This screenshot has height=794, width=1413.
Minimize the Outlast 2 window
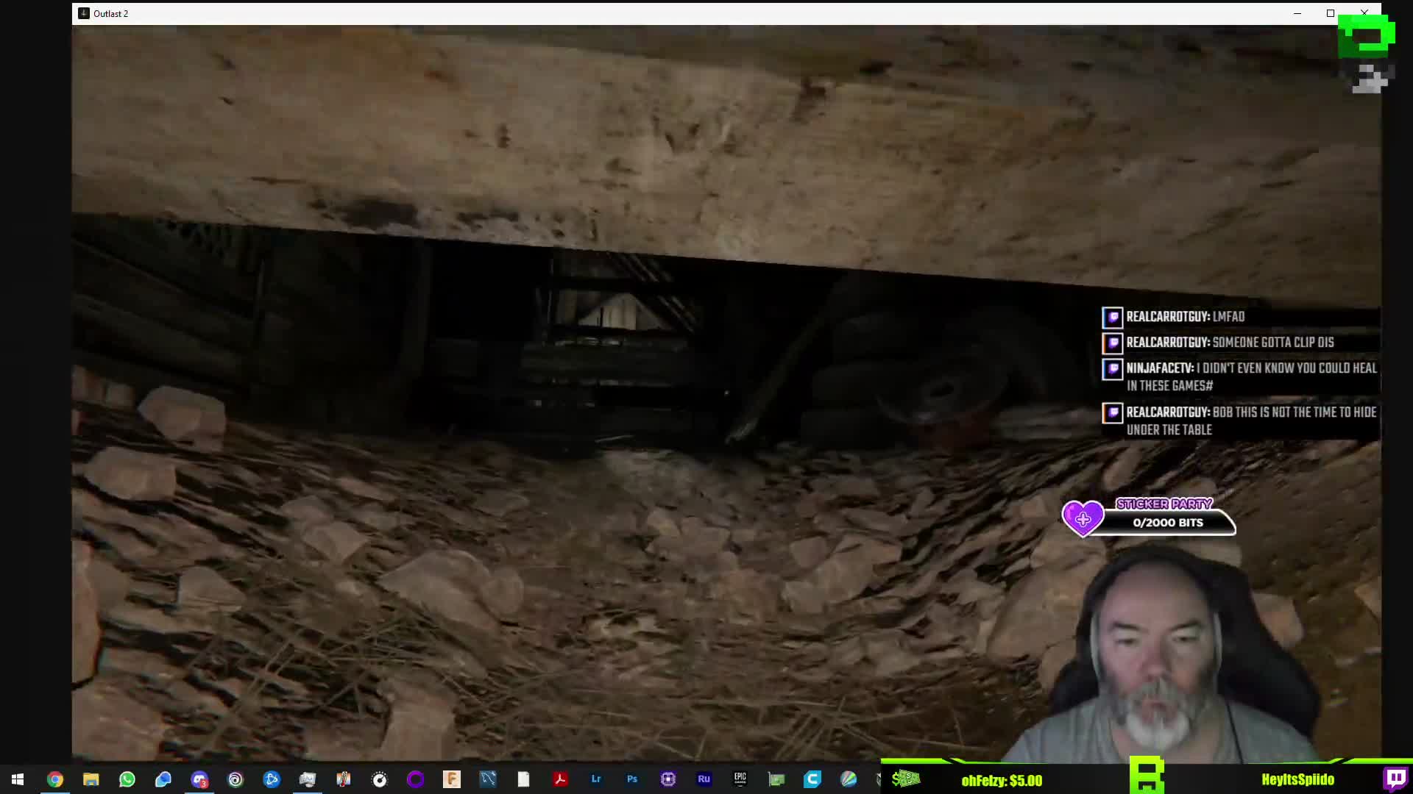[1297, 13]
